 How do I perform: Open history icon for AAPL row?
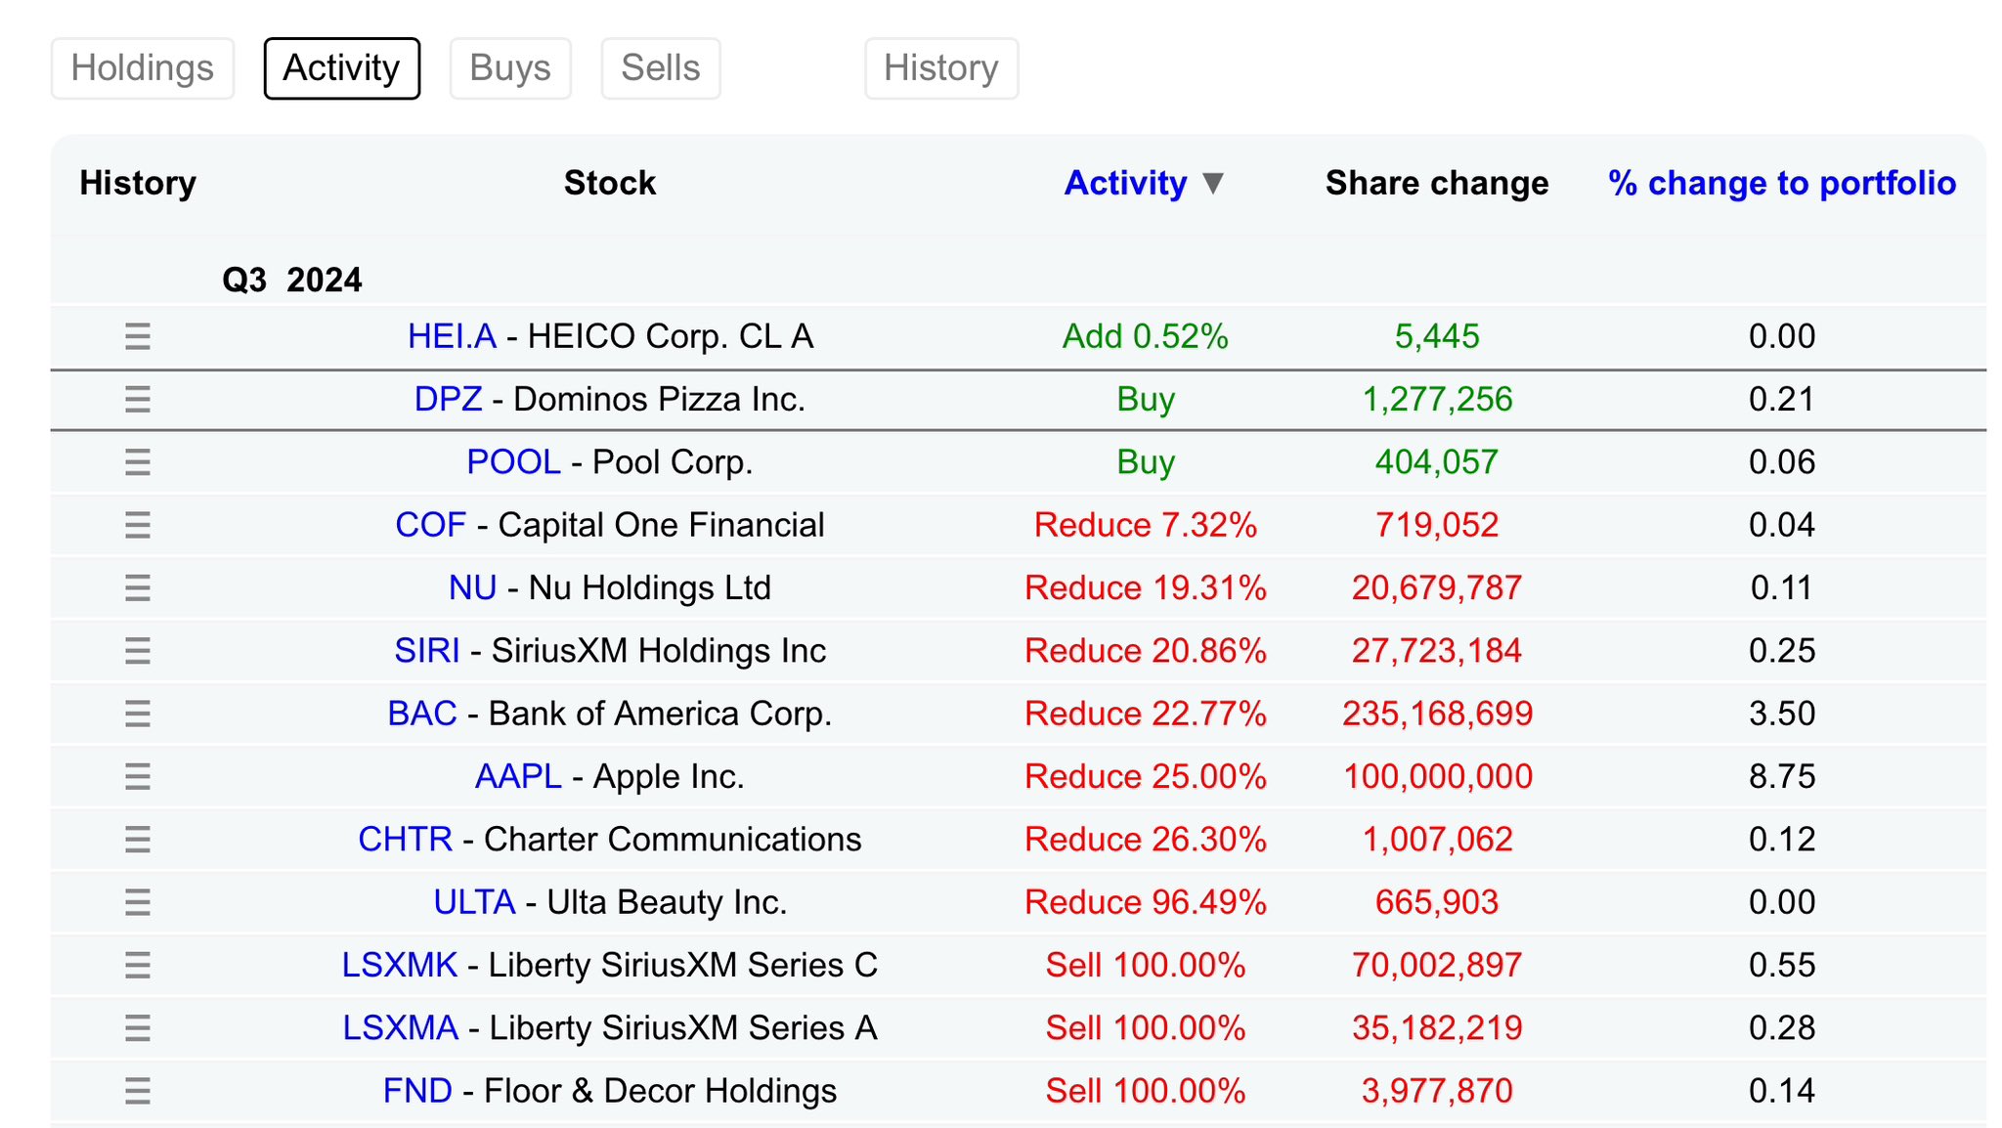click(138, 776)
